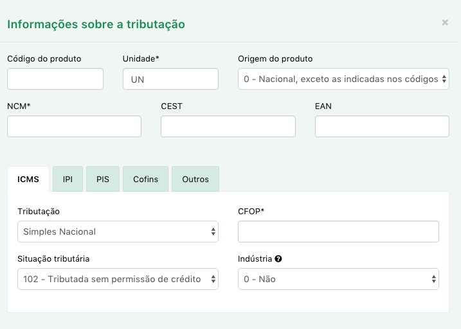Switch to the IPI tab
Image resolution: width=461 pixels, height=329 pixels.
pos(68,179)
